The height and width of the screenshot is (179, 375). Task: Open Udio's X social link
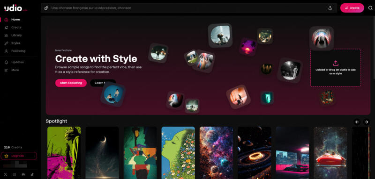[5, 174]
